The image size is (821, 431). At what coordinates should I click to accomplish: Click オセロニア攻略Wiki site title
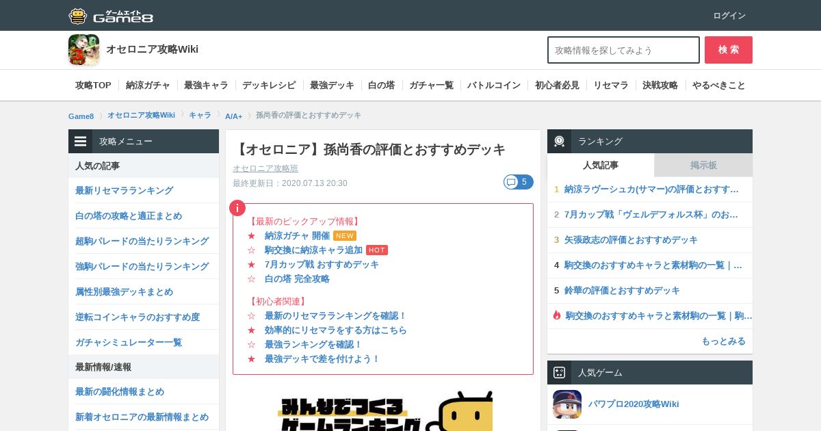(x=152, y=49)
